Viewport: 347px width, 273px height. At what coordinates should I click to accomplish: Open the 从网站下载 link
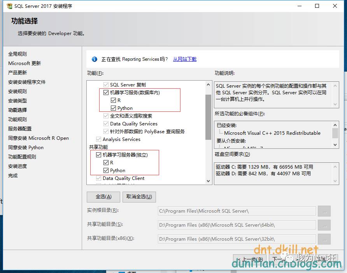184,59
